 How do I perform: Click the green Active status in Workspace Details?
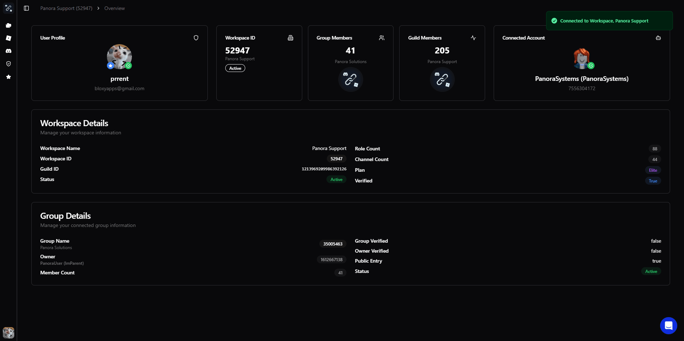click(x=336, y=179)
